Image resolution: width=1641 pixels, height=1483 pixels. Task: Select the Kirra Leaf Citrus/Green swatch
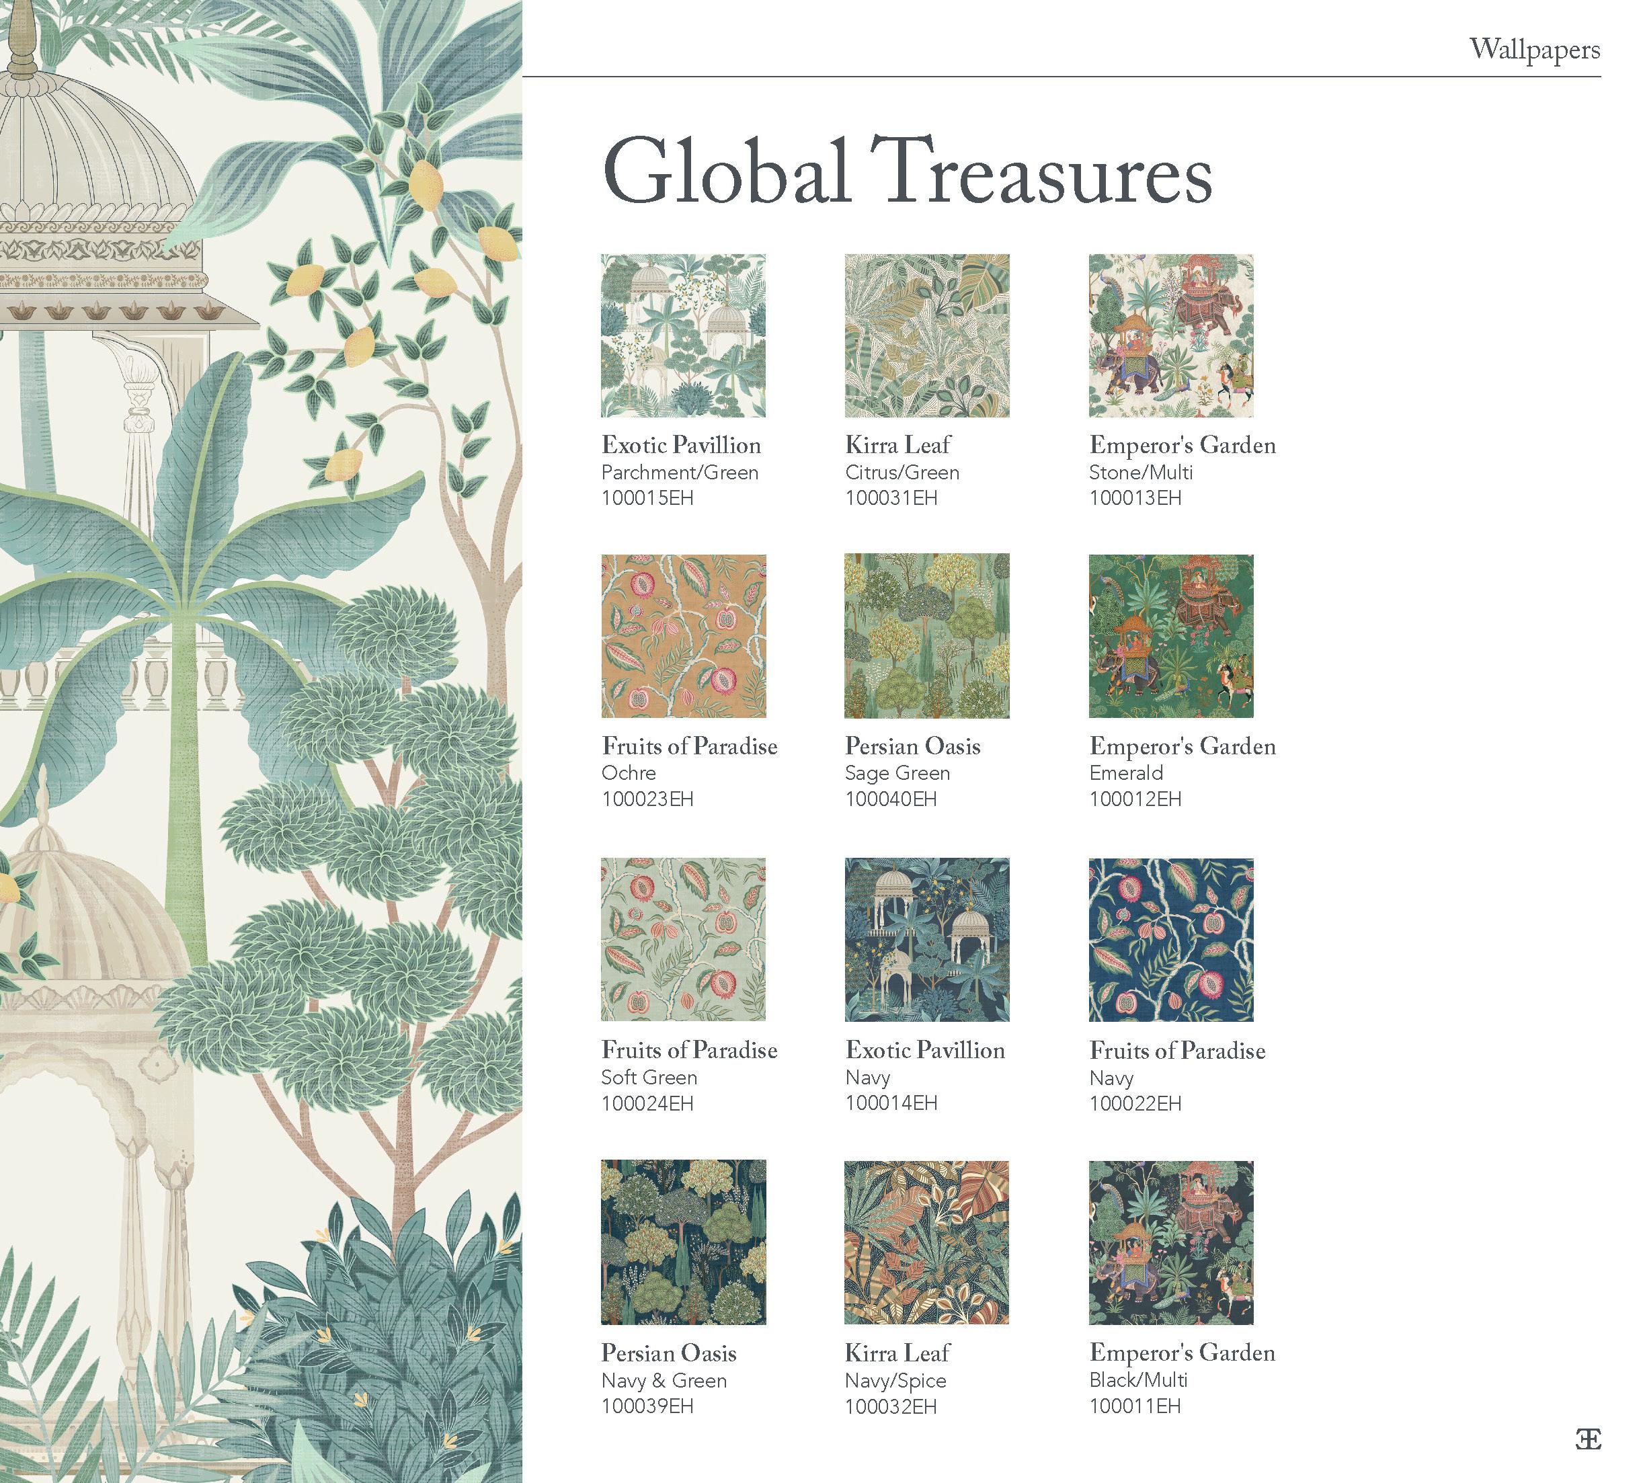click(926, 335)
